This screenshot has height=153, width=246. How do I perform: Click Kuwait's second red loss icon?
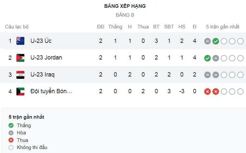(x=216, y=92)
